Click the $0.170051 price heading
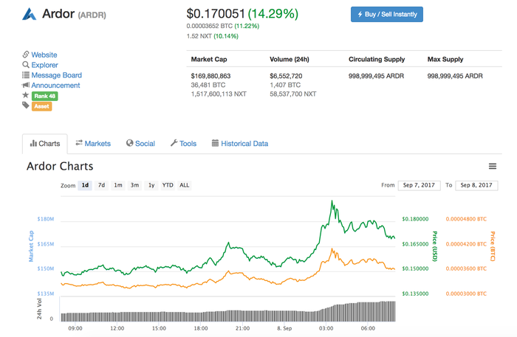Screen dimensions: 517x337 tap(216, 14)
